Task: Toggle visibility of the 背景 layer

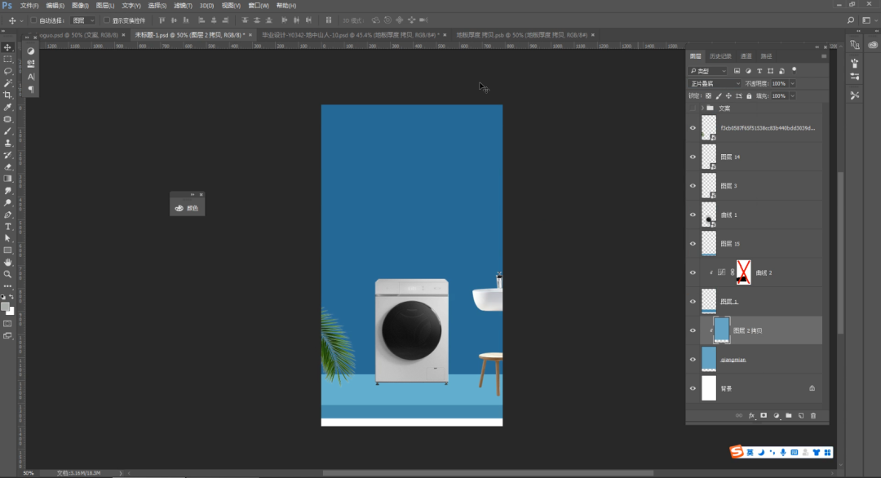Action: [x=693, y=388]
